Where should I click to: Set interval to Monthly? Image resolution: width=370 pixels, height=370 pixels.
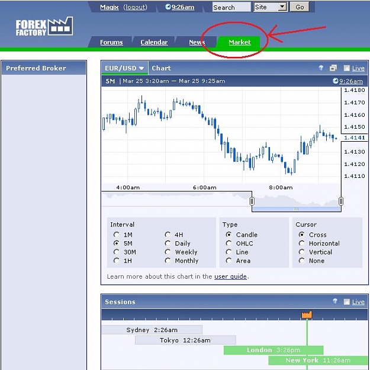168,260
